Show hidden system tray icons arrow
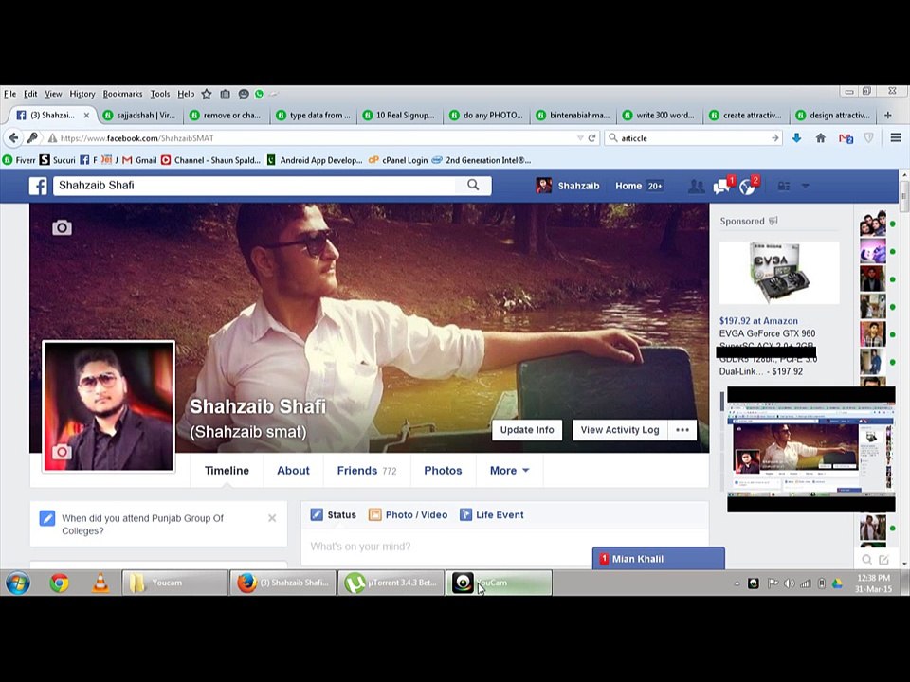 [737, 583]
